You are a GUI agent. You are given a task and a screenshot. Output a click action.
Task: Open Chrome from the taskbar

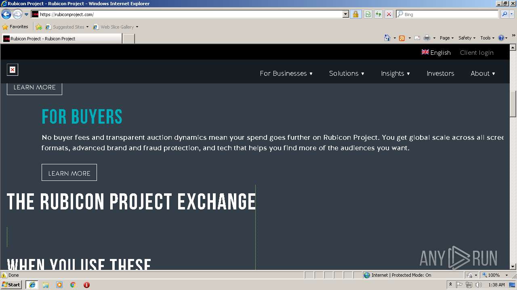(x=73, y=285)
